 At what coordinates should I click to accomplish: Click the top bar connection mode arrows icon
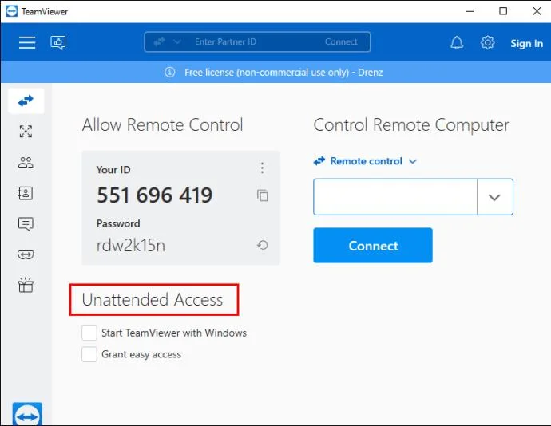coord(159,41)
